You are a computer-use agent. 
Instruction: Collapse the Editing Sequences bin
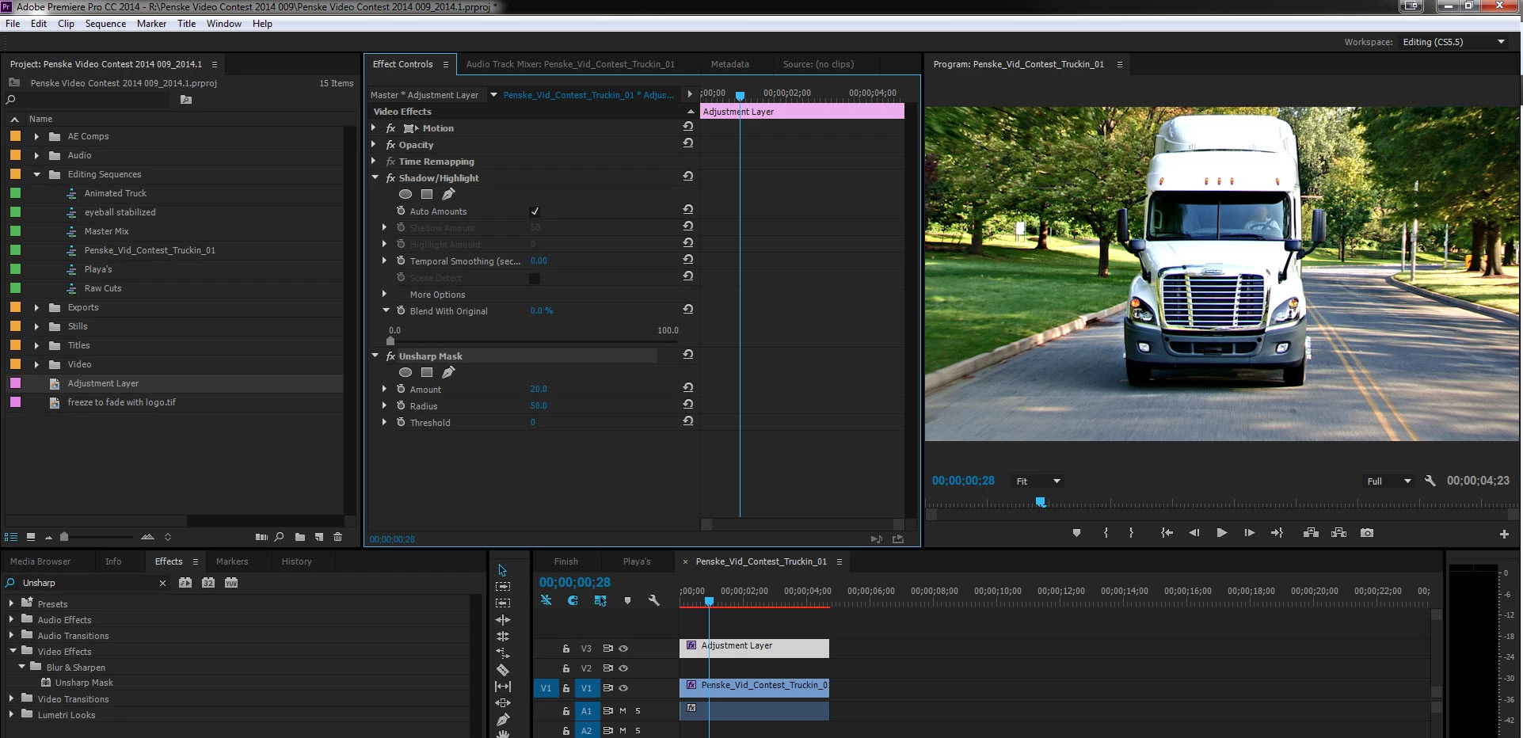pyautogui.click(x=36, y=174)
